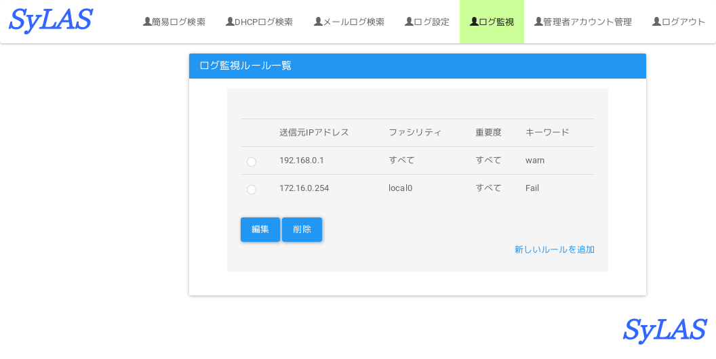This screenshot has height=359, width=716.
Task: Open the 簡易ログ検索 menu
Action: point(174,22)
